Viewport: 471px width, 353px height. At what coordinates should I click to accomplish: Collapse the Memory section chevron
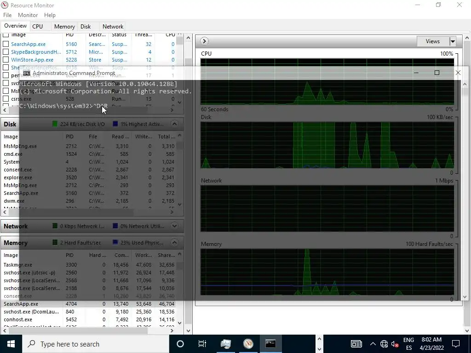(x=174, y=243)
